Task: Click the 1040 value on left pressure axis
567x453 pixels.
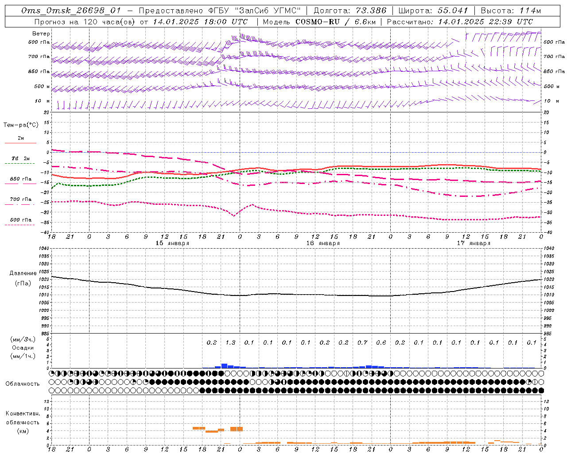Action: point(44,249)
